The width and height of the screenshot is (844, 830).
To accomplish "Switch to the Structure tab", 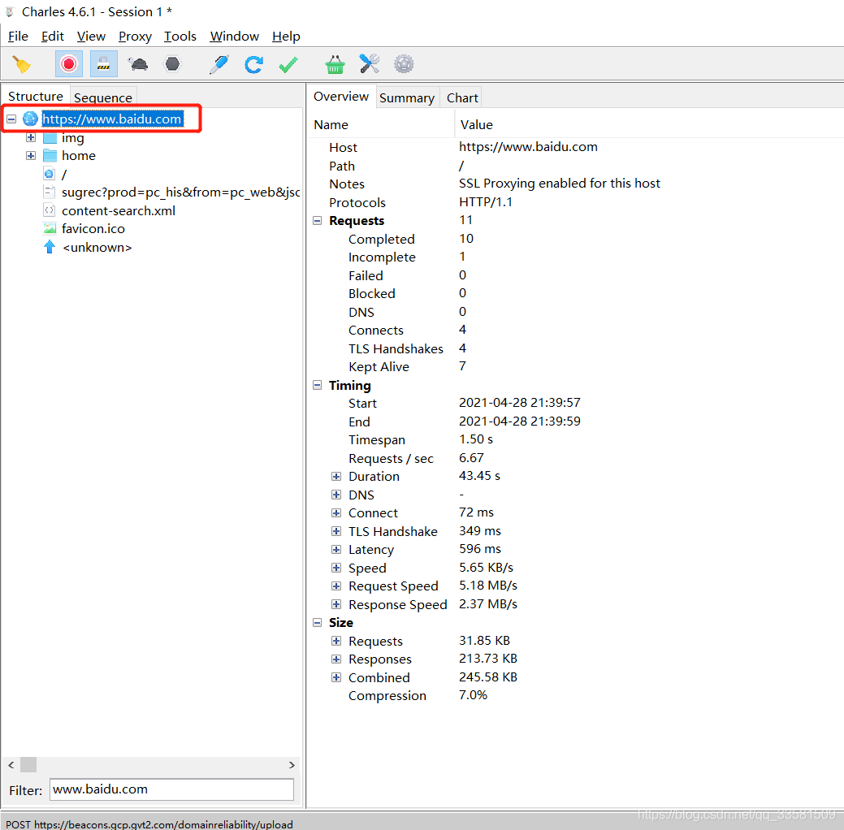I will [x=36, y=97].
